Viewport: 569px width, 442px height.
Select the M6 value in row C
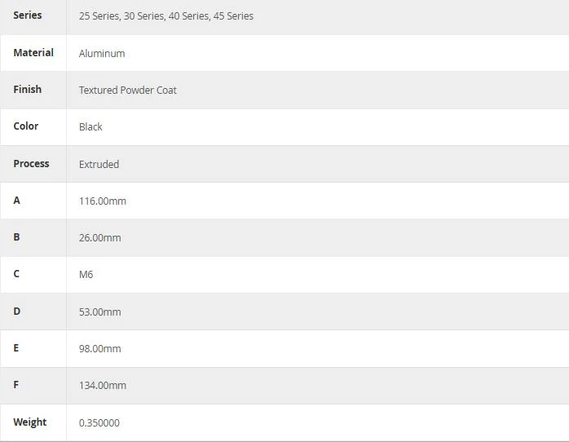(86, 274)
